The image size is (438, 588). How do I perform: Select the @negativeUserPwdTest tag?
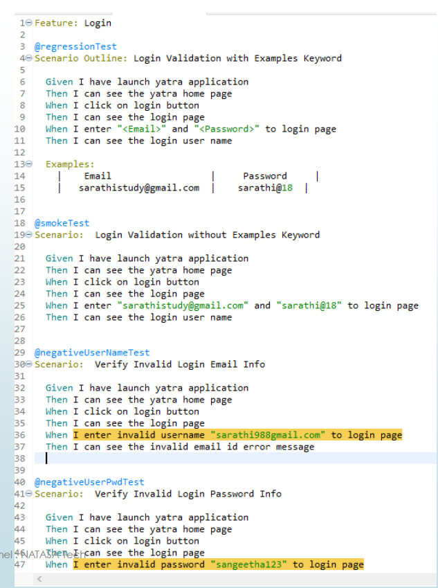(89, 482)
